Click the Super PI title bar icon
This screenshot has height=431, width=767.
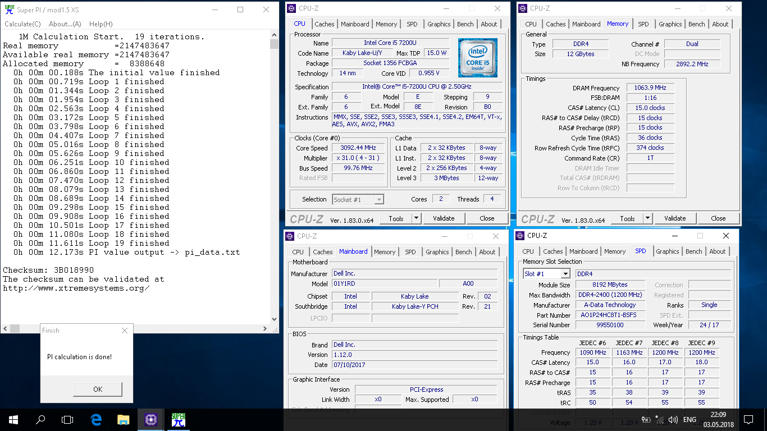(9, 10)
